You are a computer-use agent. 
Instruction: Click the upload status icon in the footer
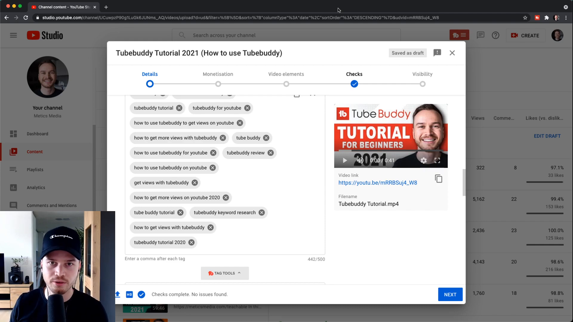117,294
